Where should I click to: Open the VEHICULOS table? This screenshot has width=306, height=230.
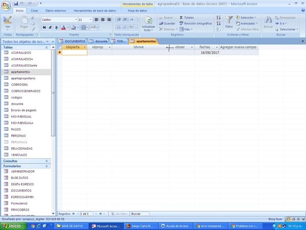click(19, 155)
